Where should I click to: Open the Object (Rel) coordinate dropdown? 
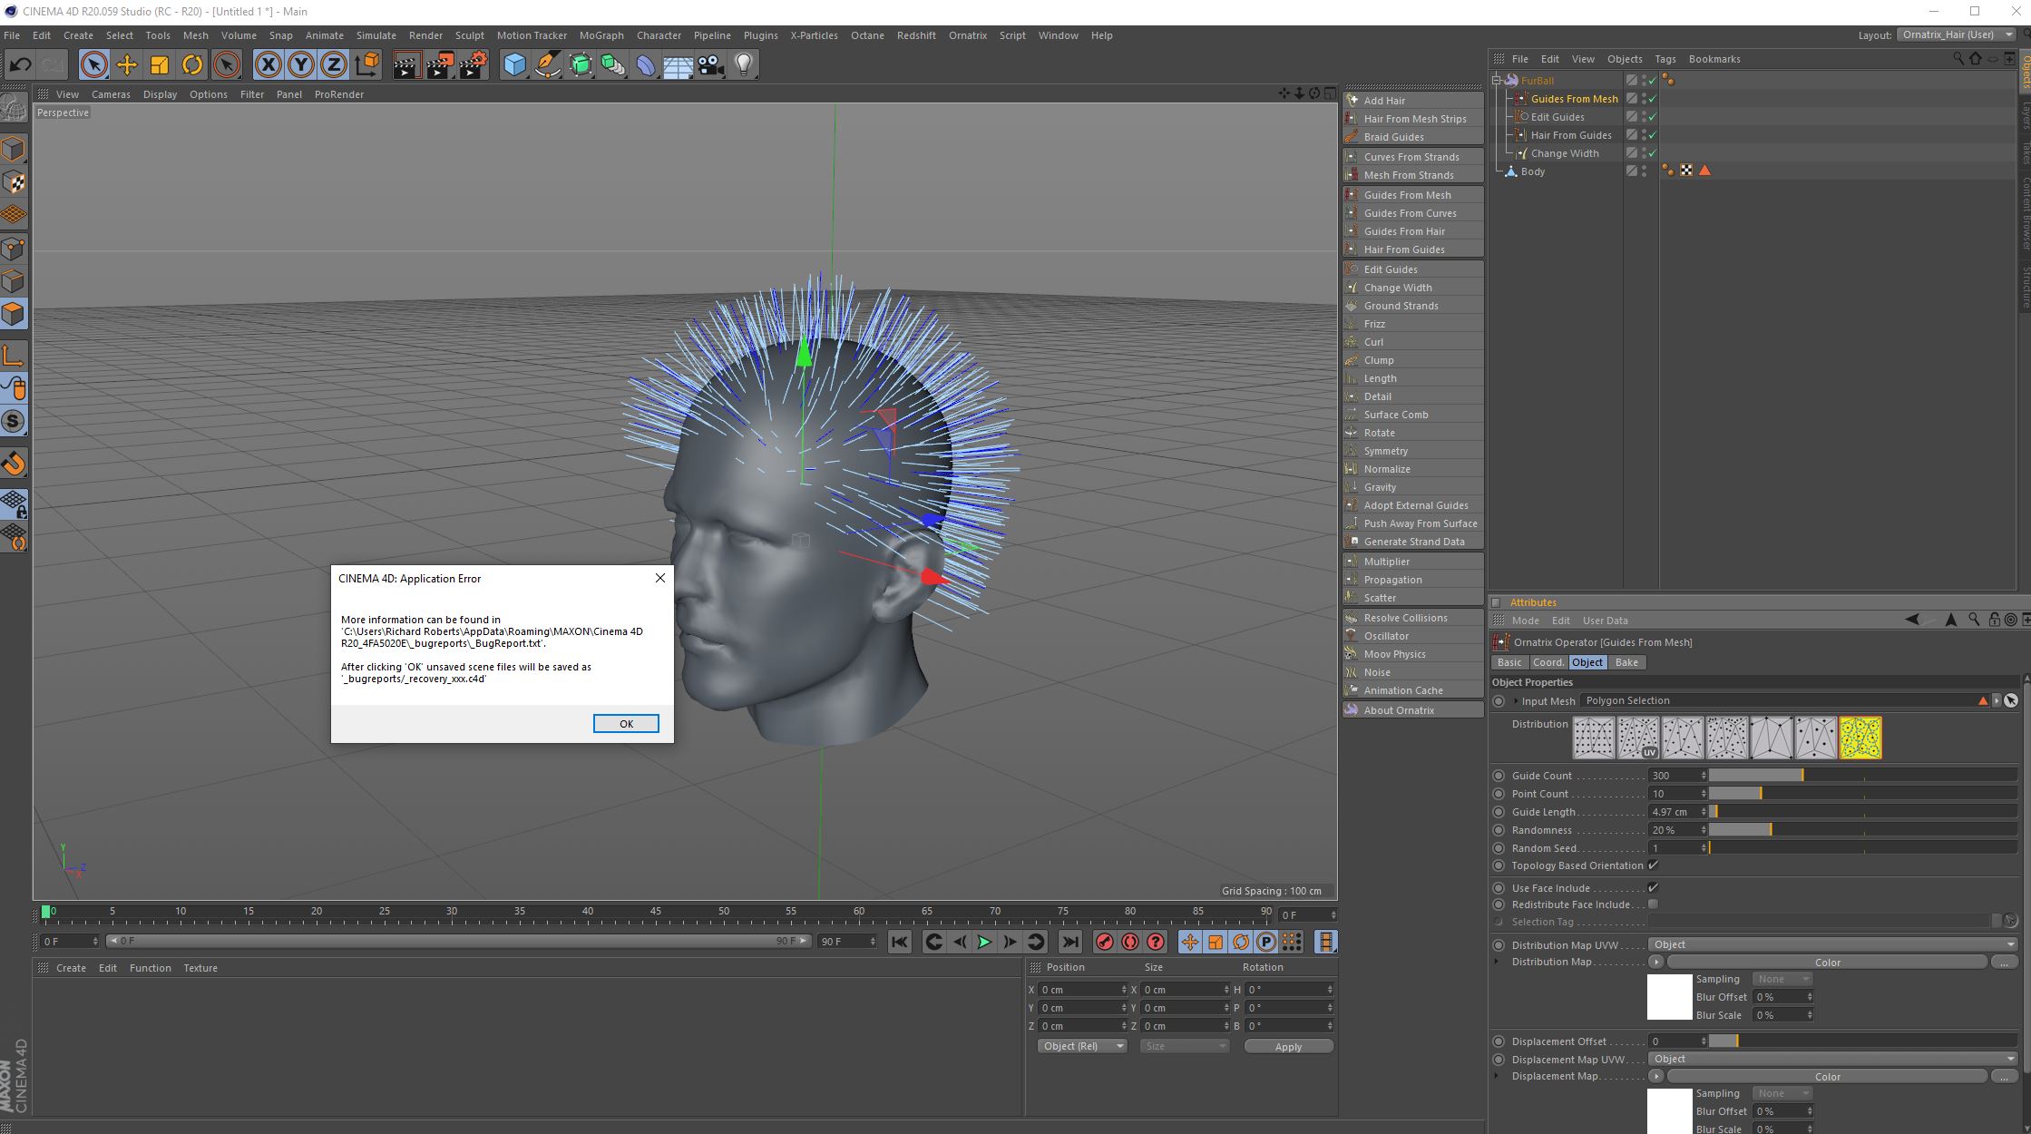(x=1081, y=1046)
